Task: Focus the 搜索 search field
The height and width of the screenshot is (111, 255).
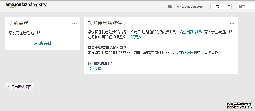Action: pyautogui.click(x=246, y=6)
